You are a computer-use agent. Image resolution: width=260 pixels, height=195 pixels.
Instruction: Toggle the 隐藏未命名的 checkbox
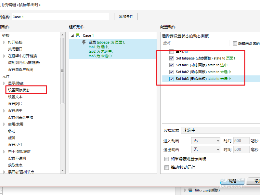pyautogui.click(x=235, y=43)
